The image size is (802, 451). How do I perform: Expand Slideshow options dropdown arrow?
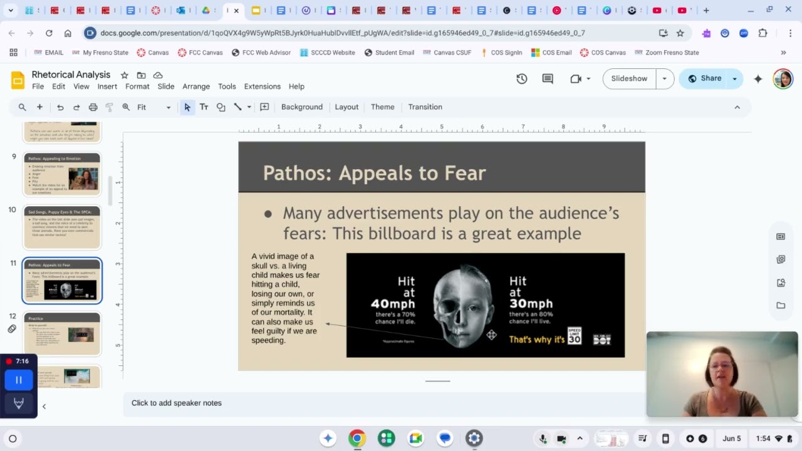(x=664, y=78)
